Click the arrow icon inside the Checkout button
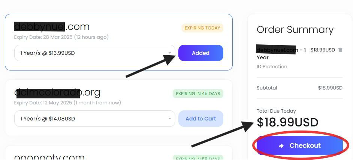 tap(281, 146)
